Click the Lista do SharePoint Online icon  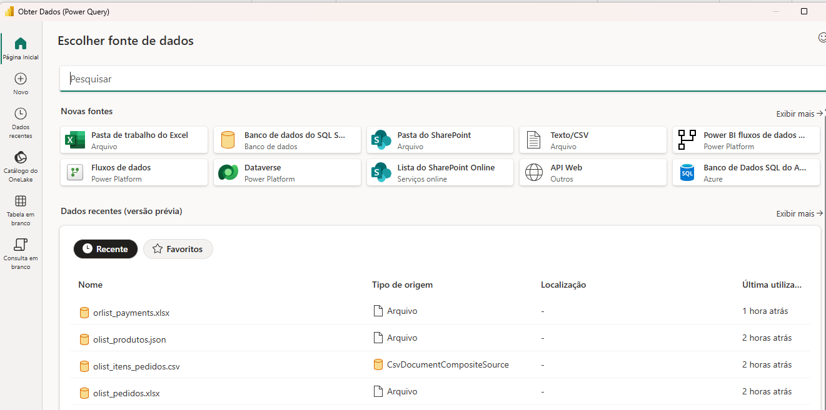(381, 173)
